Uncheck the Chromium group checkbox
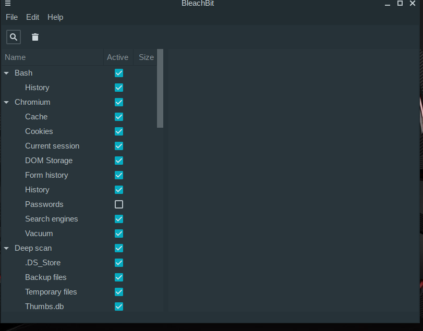 (119, 102)
